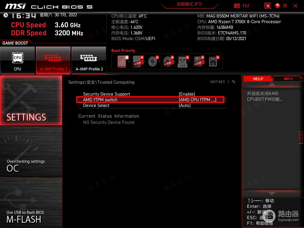Enable A-XMP Profile 2
Image resolution: width=304 pixels, height=228 pixels.
click(89, 60)
